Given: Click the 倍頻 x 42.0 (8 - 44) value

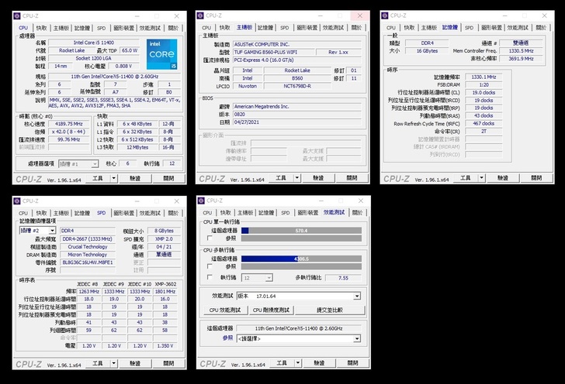Looking at the screenshot, I should 68,132.
